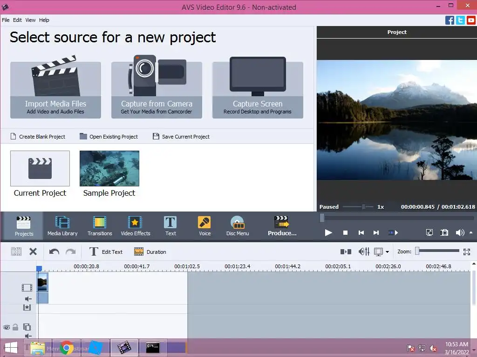This screenshot has height=357, width=477.
Task: Mute the main video track audio
Action: coord(28,299)
